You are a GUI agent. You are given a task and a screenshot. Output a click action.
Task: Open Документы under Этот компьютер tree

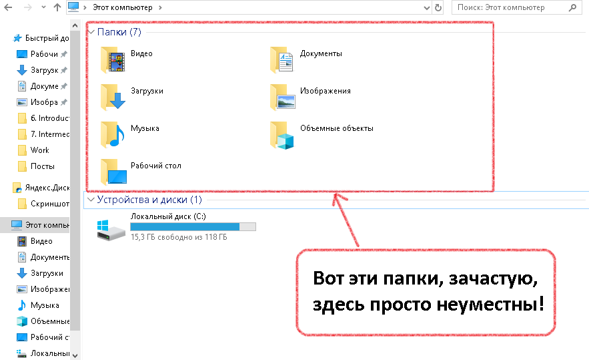click(43, 257)
